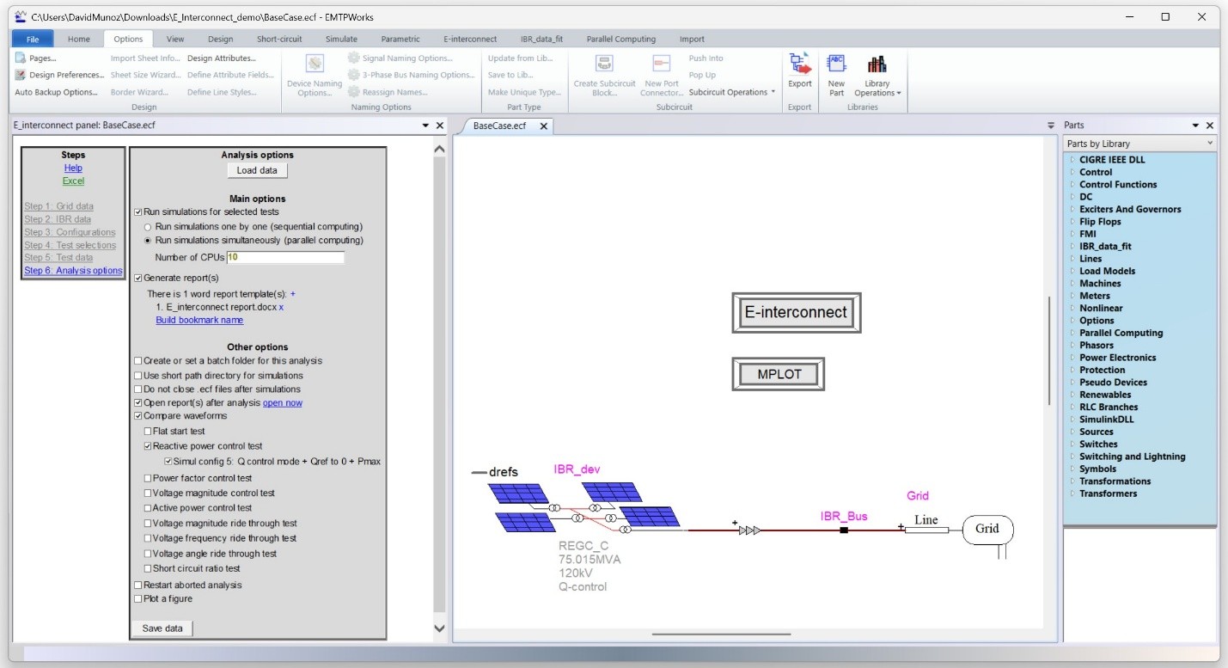
Task: Click the Load data button
Action: point(257,170)
